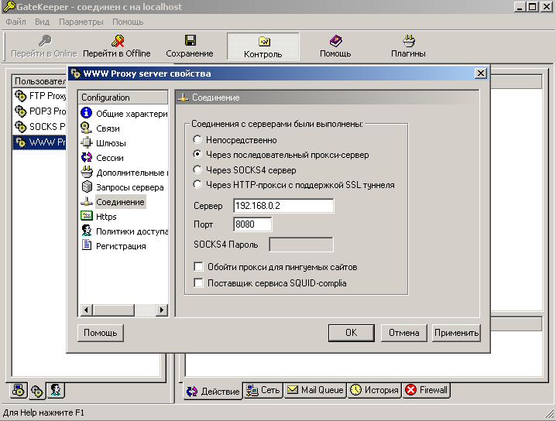The height and width of the screenshot is (421, 556).
Task: Click left scroll arrow in Configuration list
Action: tap(86, 310)
